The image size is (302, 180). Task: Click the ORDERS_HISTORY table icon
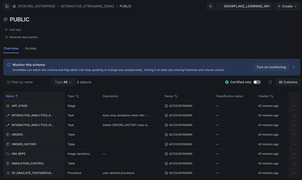pyautogui.click(x=8, y=144)
